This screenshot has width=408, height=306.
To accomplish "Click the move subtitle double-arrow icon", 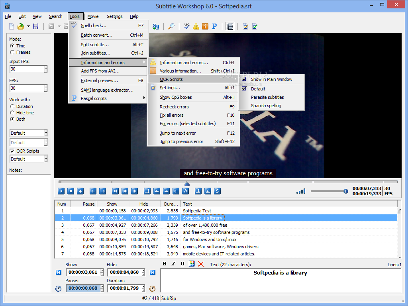I will click(x=147, y=191).
